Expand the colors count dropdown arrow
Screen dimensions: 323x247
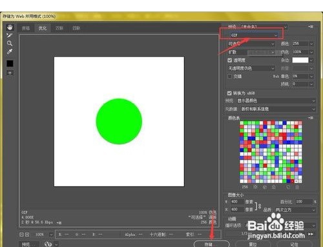(311, 44)
